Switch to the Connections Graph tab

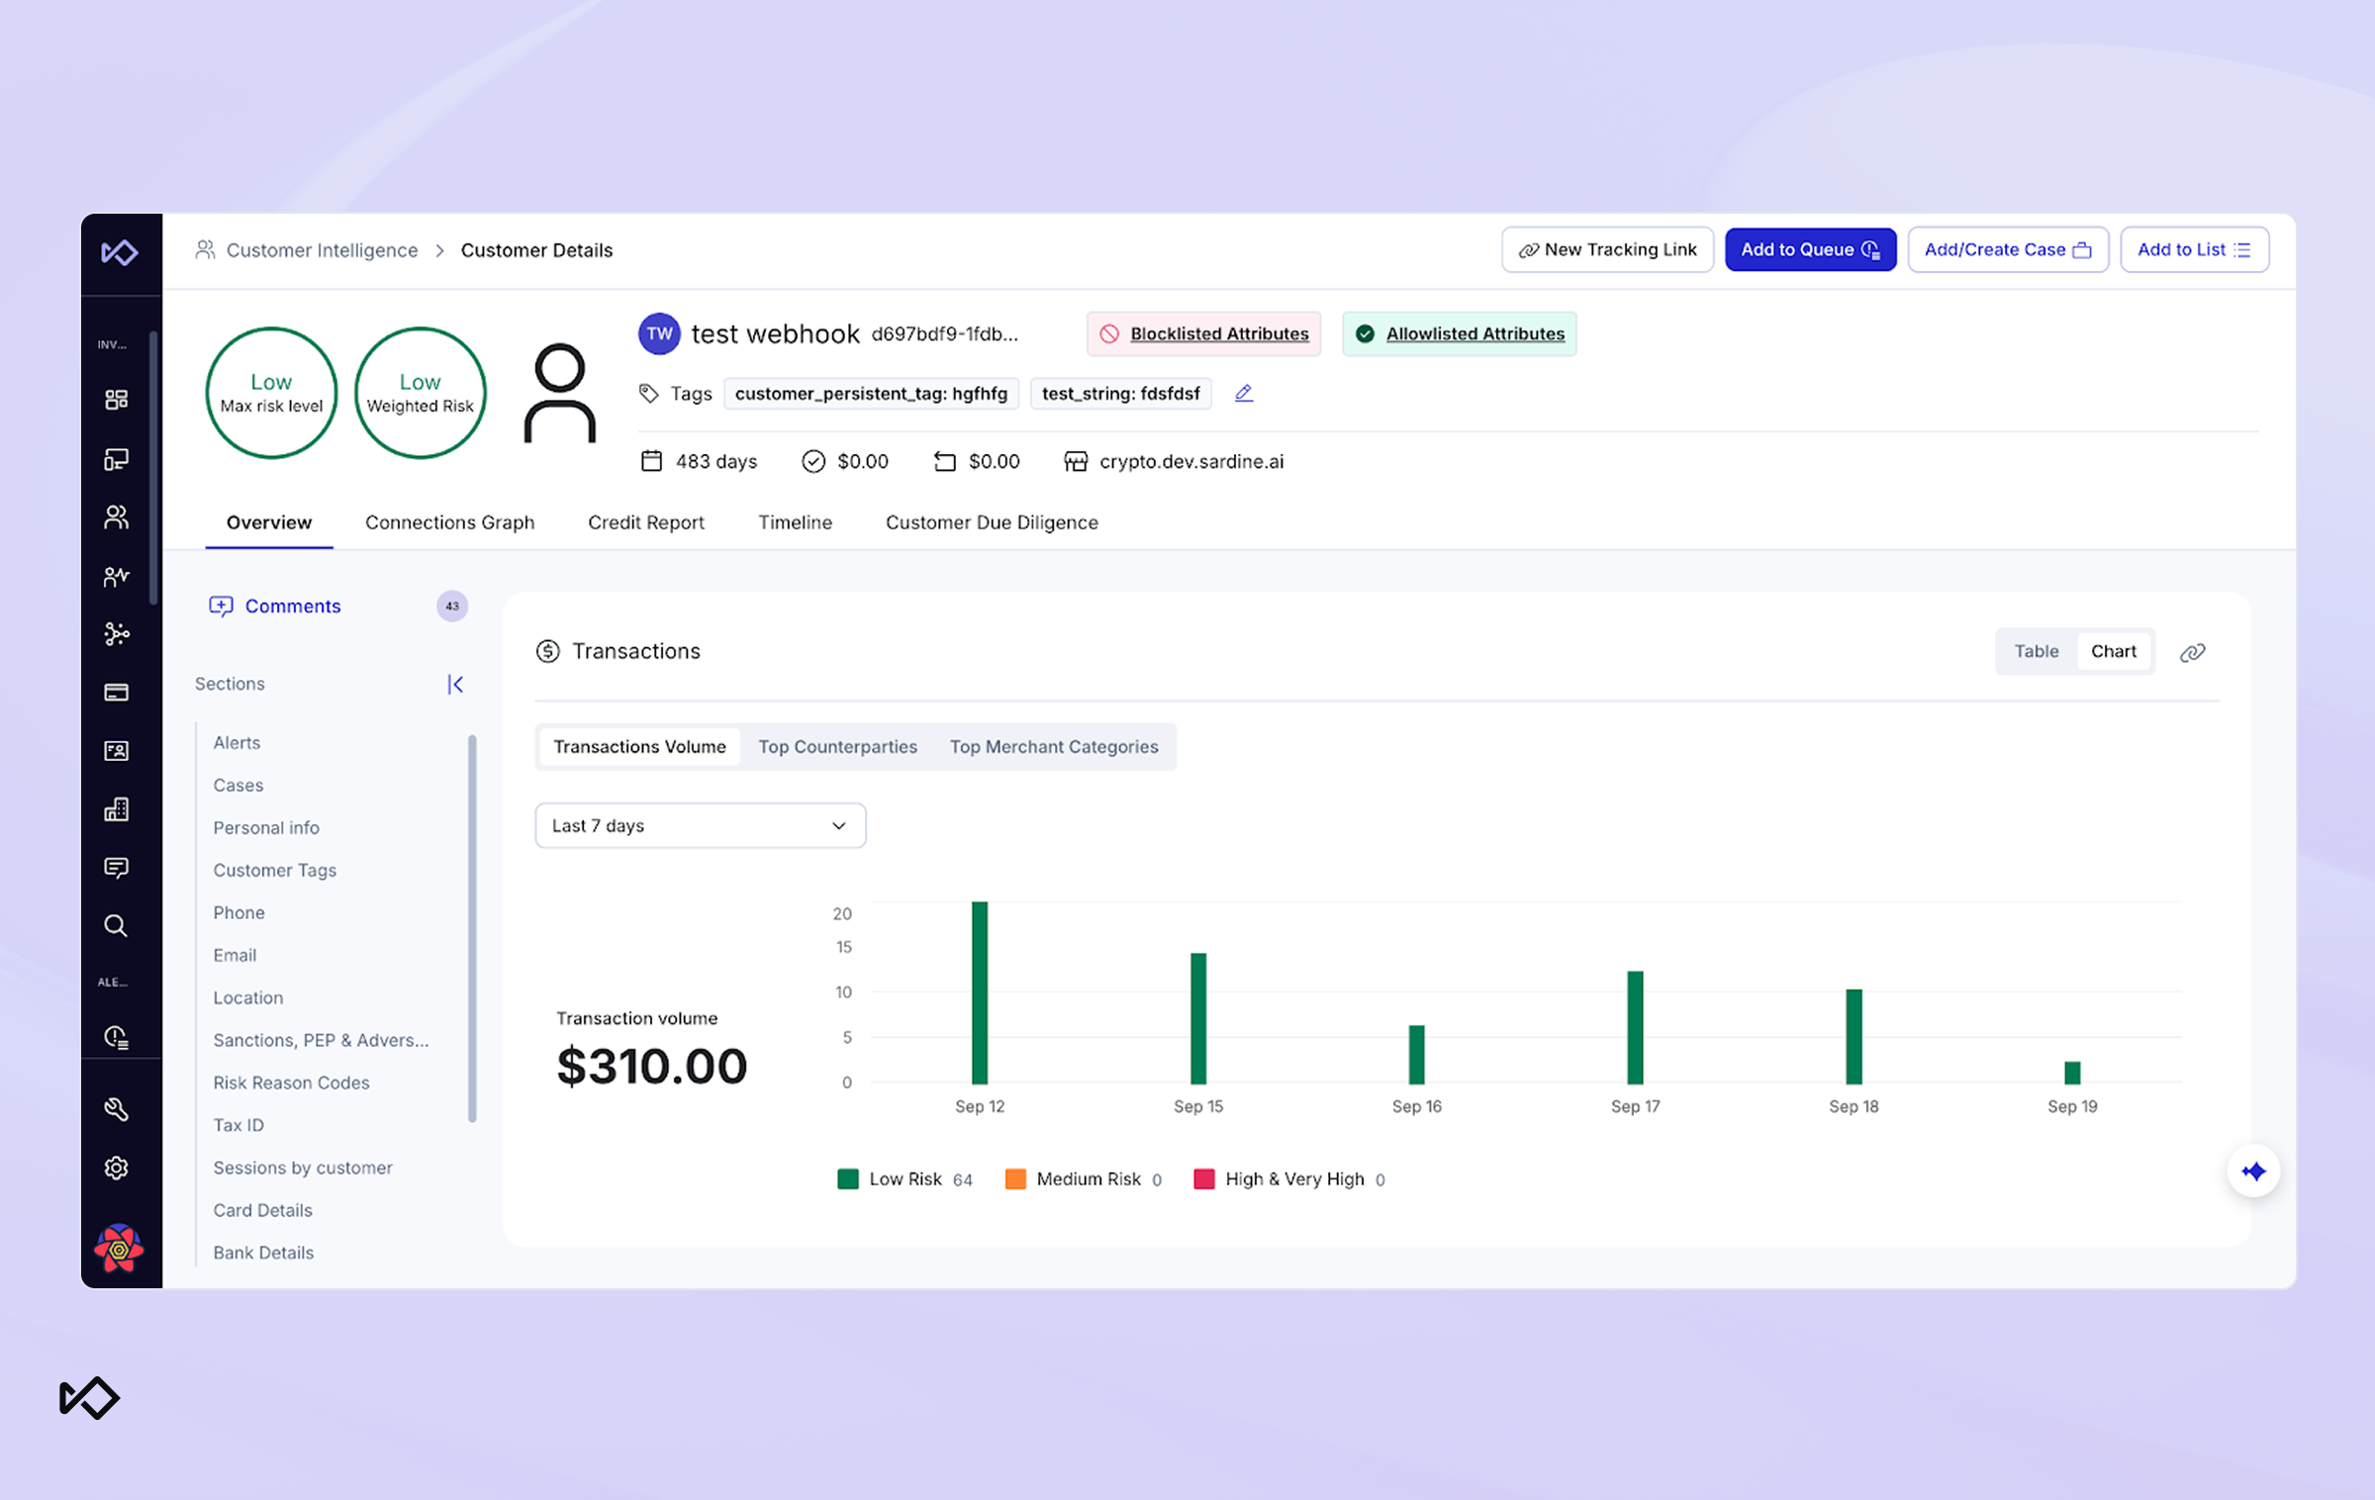(449, 522)
